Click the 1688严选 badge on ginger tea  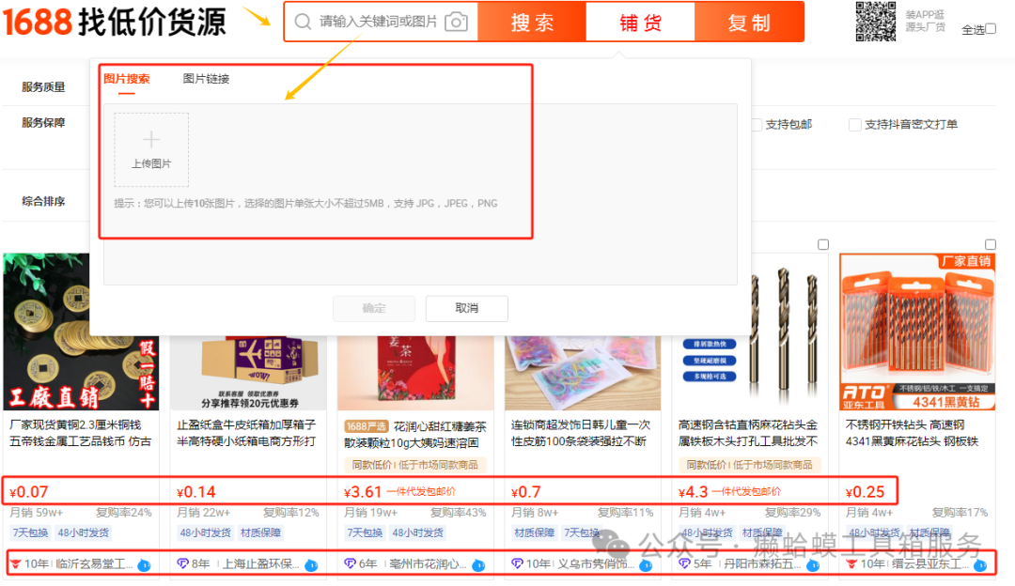(x=366, y=427)
